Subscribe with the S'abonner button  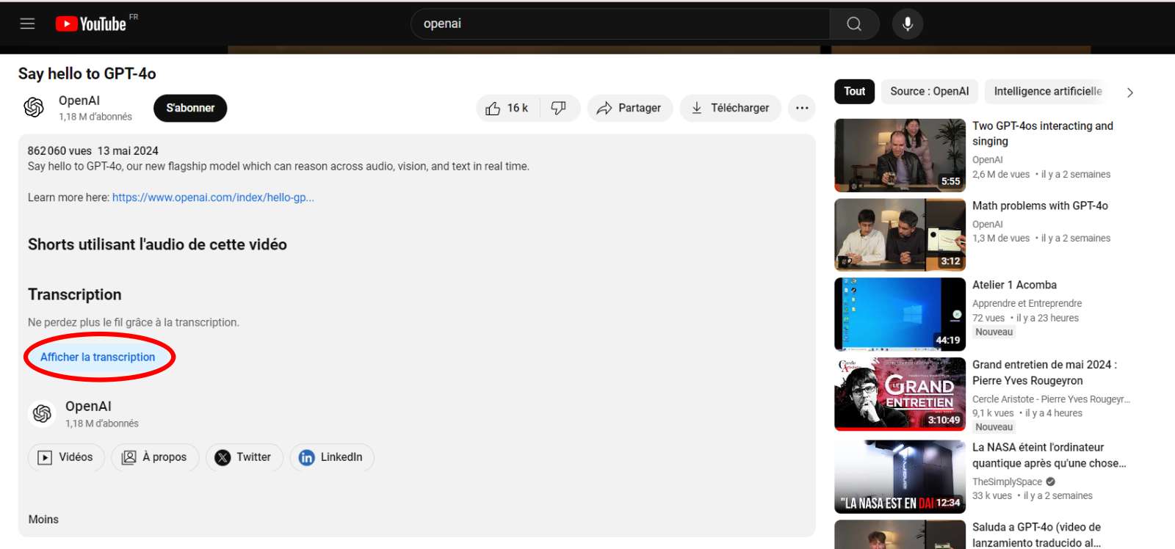190,108
